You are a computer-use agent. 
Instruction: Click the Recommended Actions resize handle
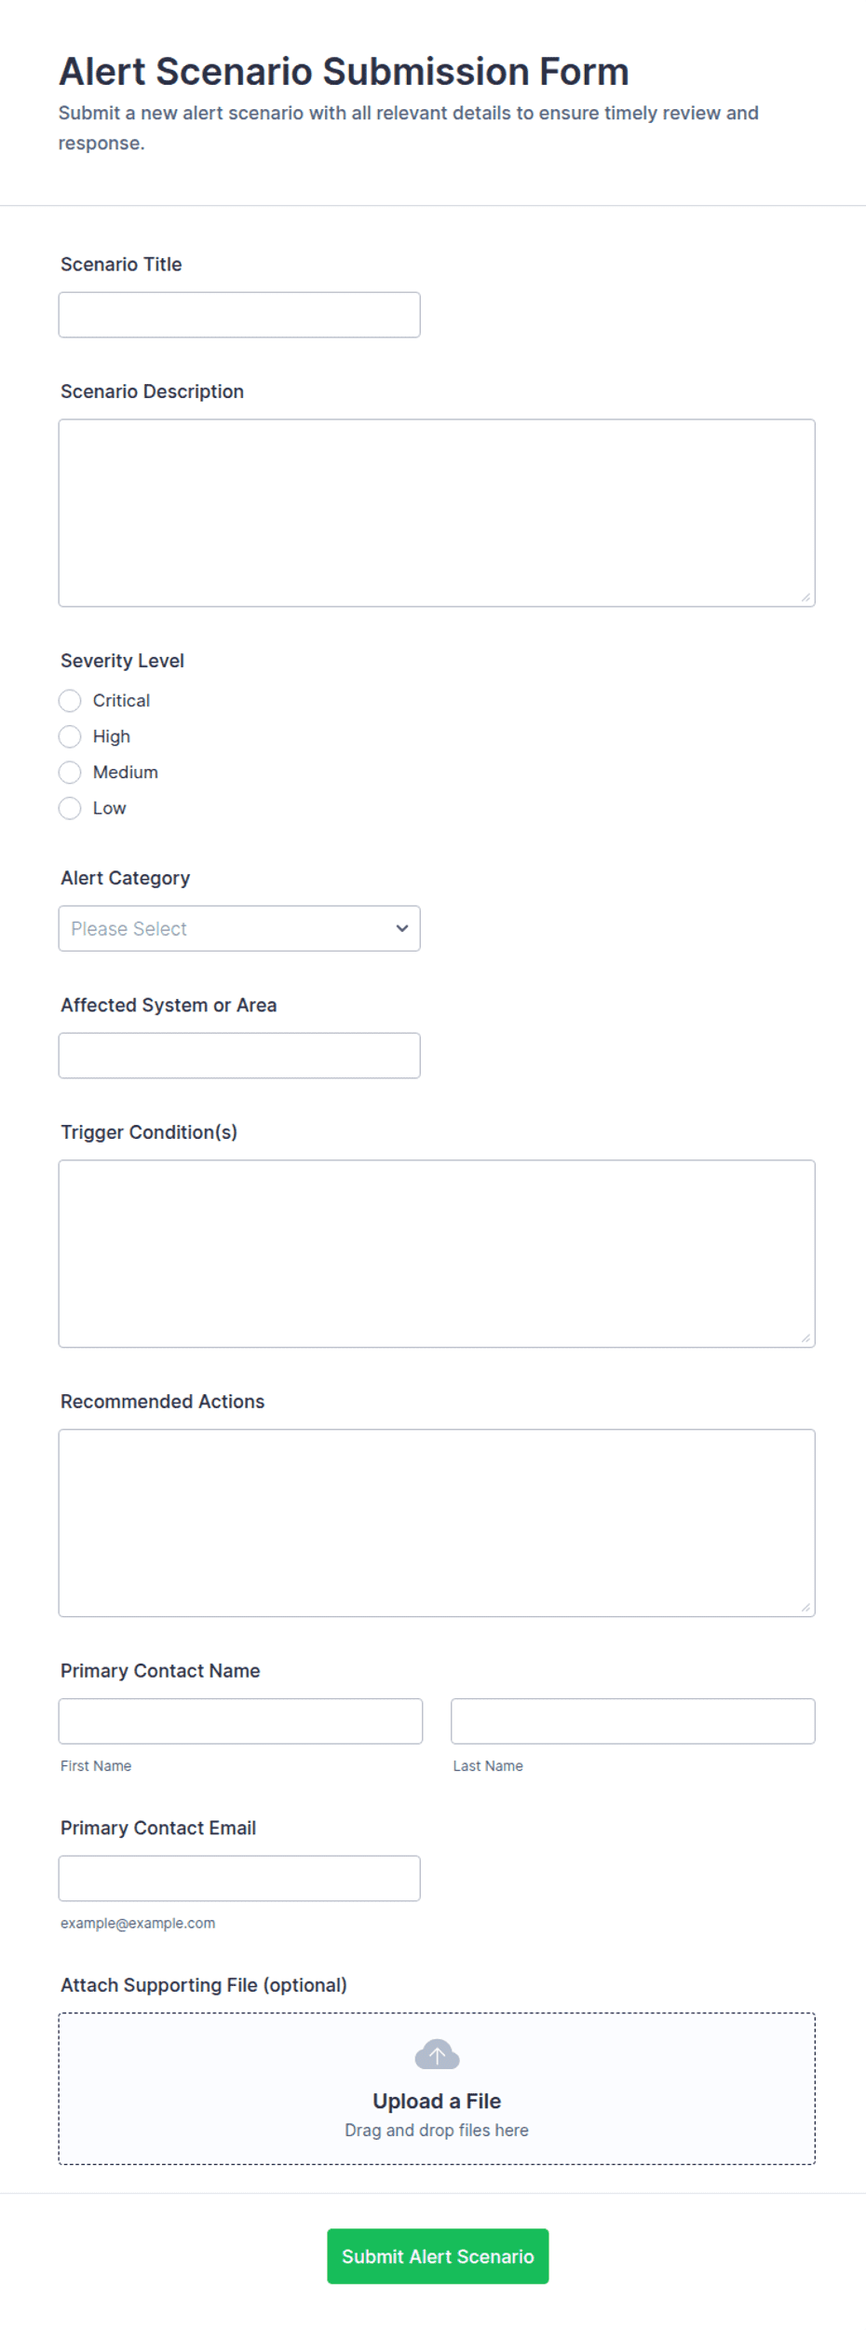[x=805, y=1608]
